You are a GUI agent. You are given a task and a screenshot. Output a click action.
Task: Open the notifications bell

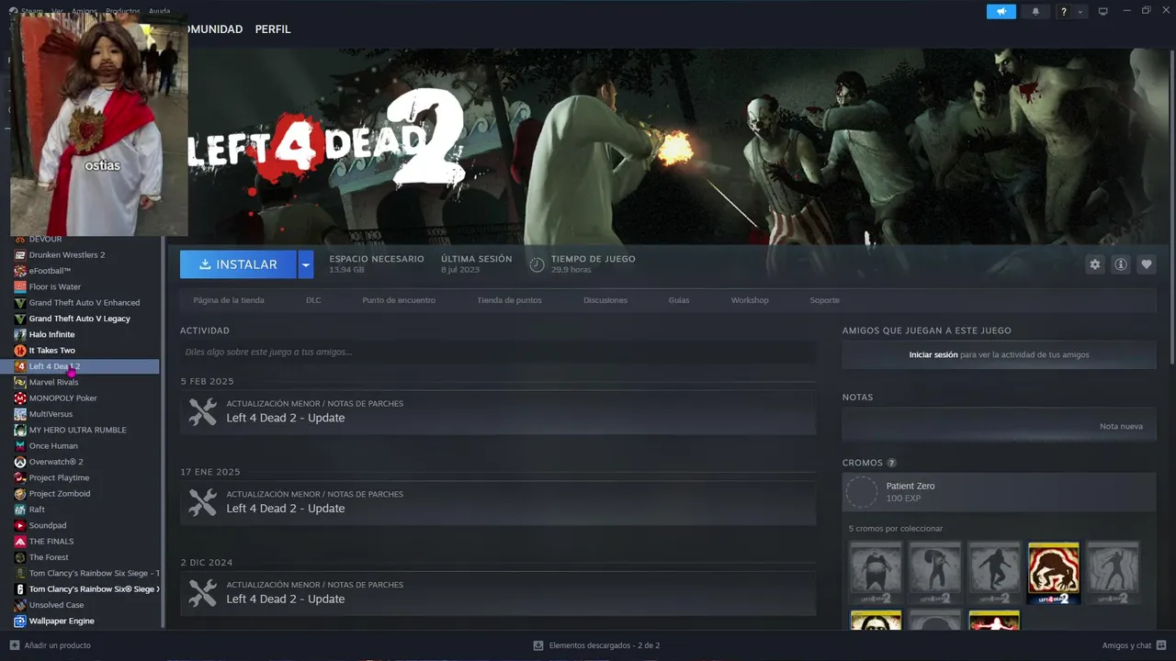coord(1035,11)
